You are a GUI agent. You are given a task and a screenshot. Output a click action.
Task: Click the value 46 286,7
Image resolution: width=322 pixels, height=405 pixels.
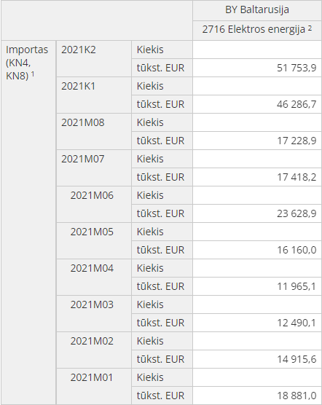click(297, 104)
